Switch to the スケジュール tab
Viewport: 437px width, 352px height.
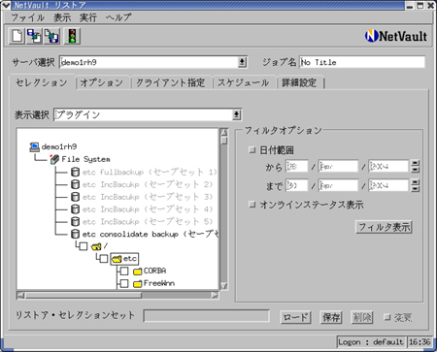tap(244, 82)
